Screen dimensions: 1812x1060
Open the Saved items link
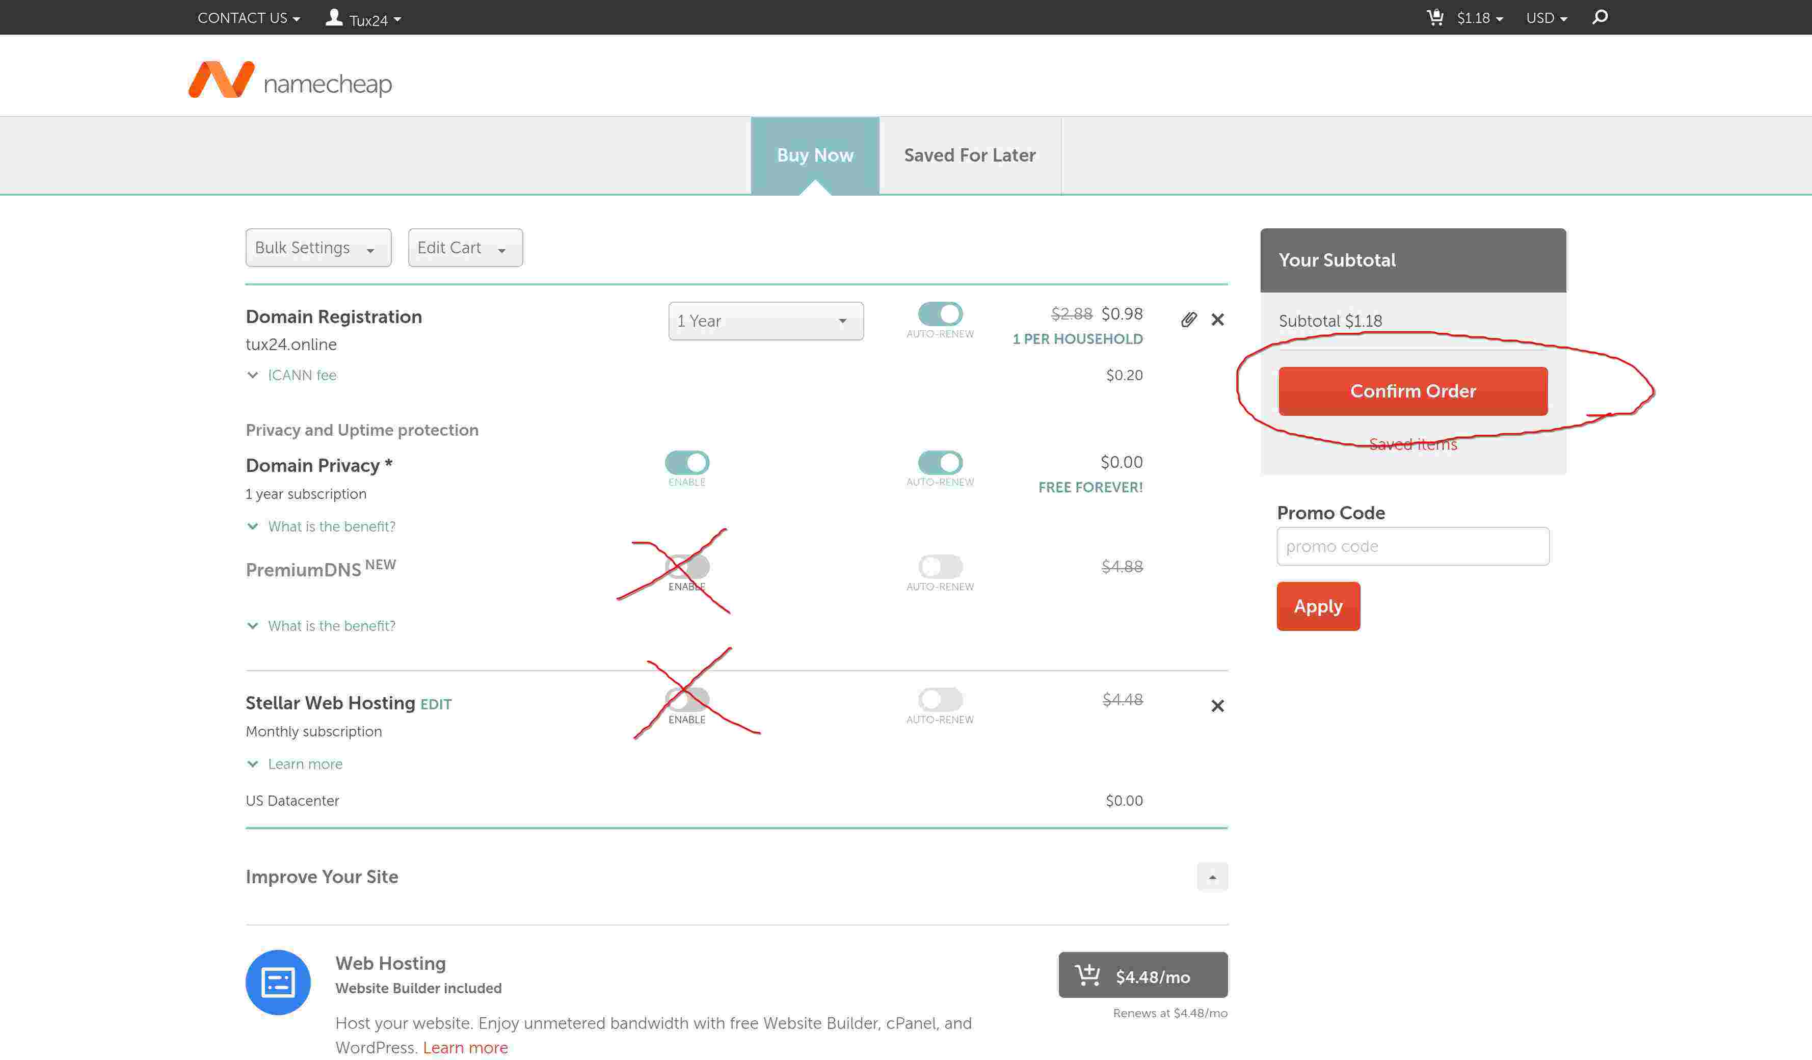click(1413, 444)
